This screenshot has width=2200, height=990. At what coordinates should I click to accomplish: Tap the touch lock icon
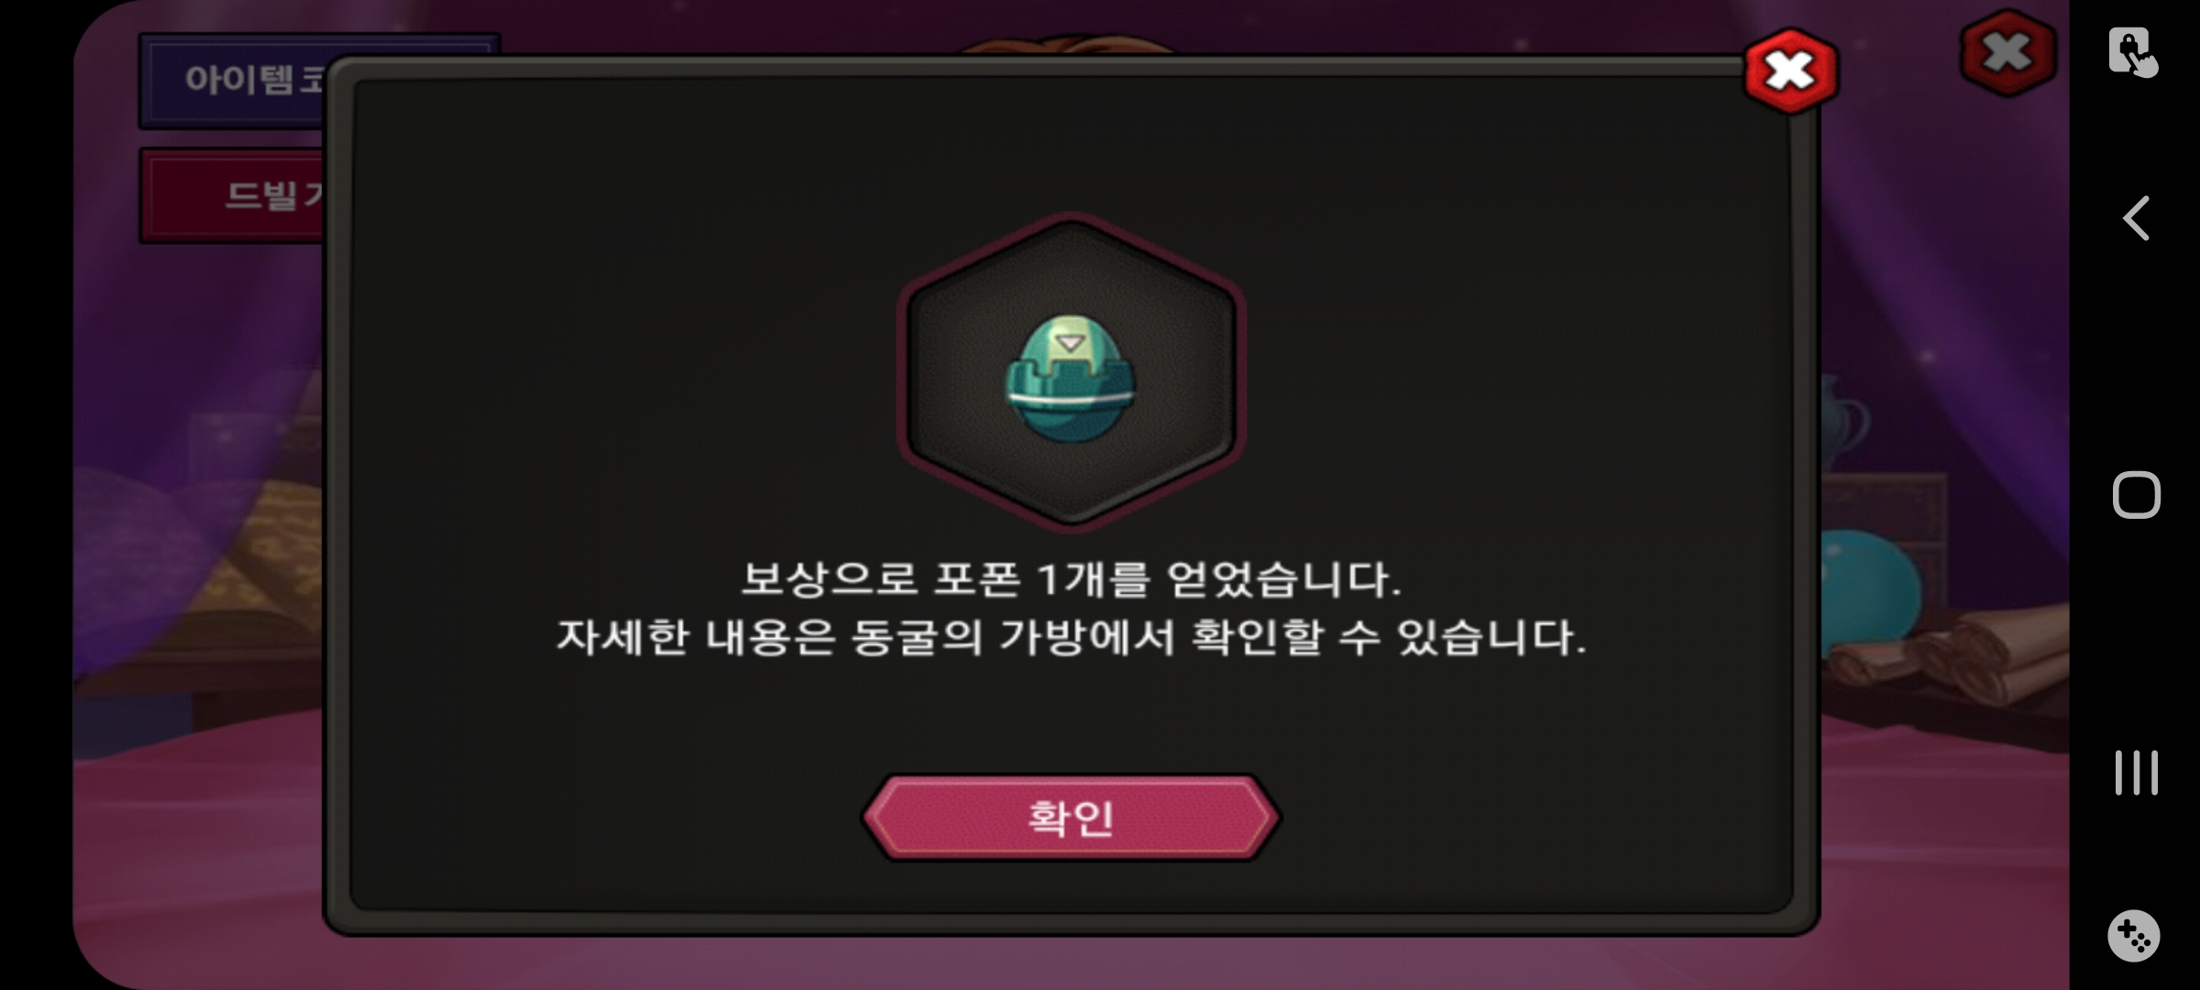pos(2133,52)
